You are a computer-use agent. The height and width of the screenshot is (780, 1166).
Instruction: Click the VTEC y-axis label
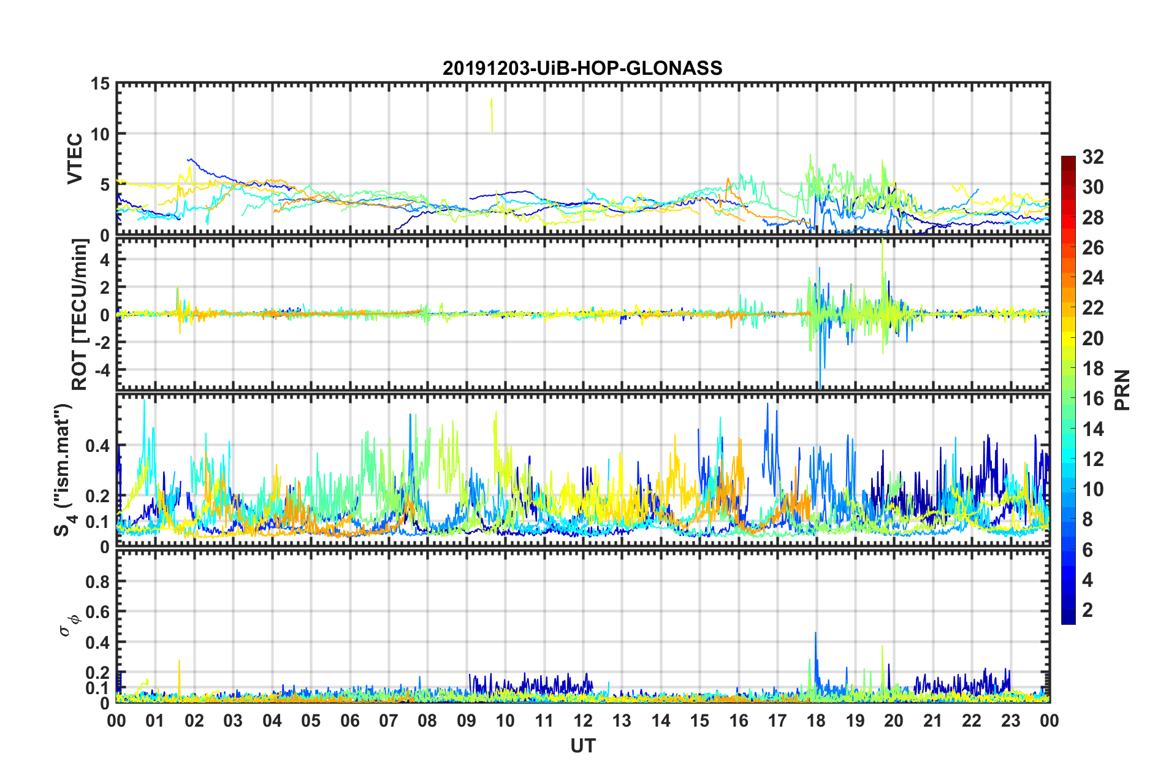pyautogui.click(x=75, y=158)
